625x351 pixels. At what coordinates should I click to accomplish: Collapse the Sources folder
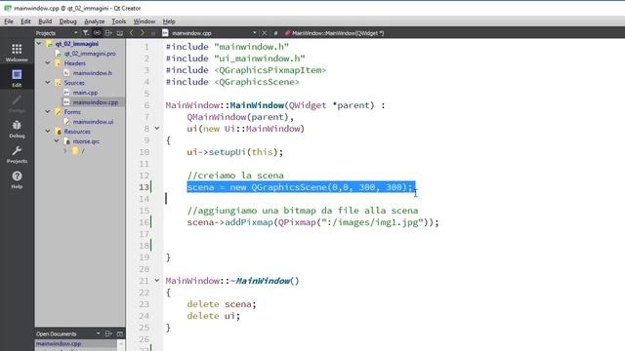48,82
